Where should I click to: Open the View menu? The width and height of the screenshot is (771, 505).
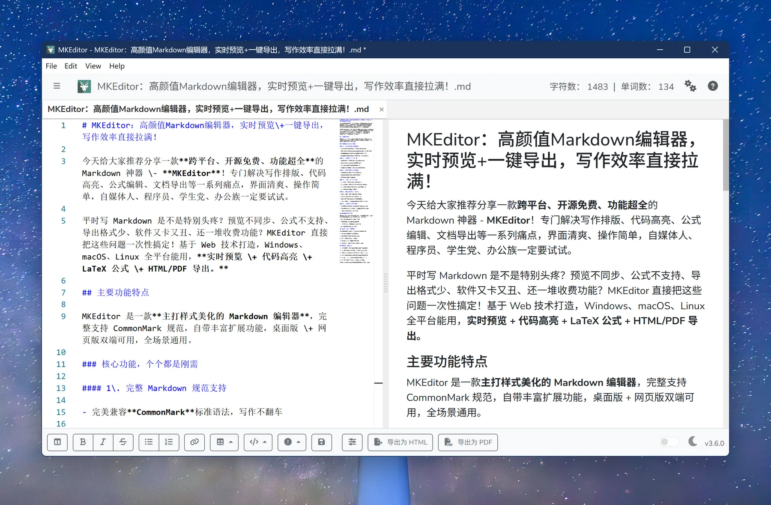[x=93, y=66]
